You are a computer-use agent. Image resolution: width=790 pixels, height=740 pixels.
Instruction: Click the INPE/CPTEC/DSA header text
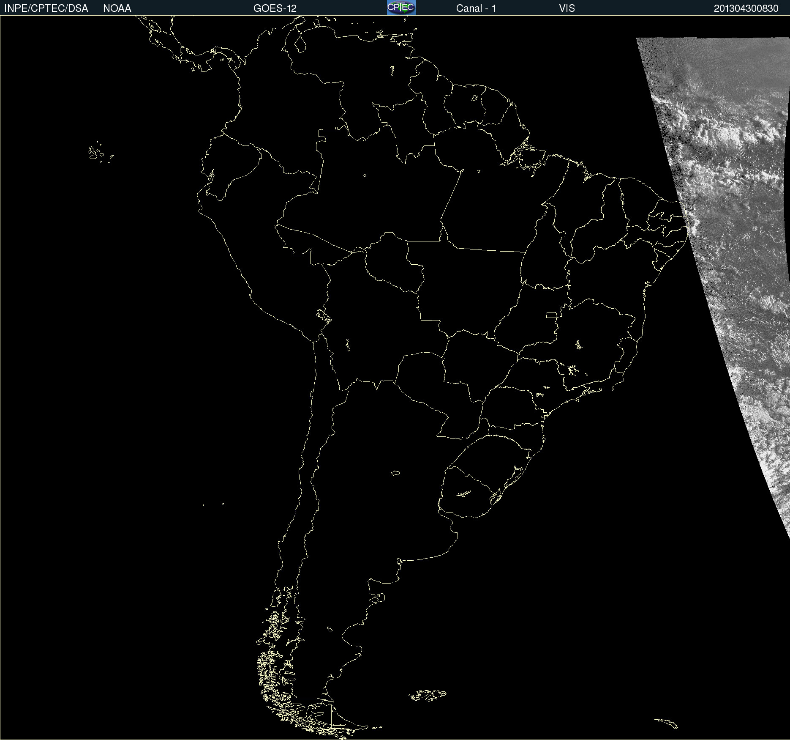46,8
